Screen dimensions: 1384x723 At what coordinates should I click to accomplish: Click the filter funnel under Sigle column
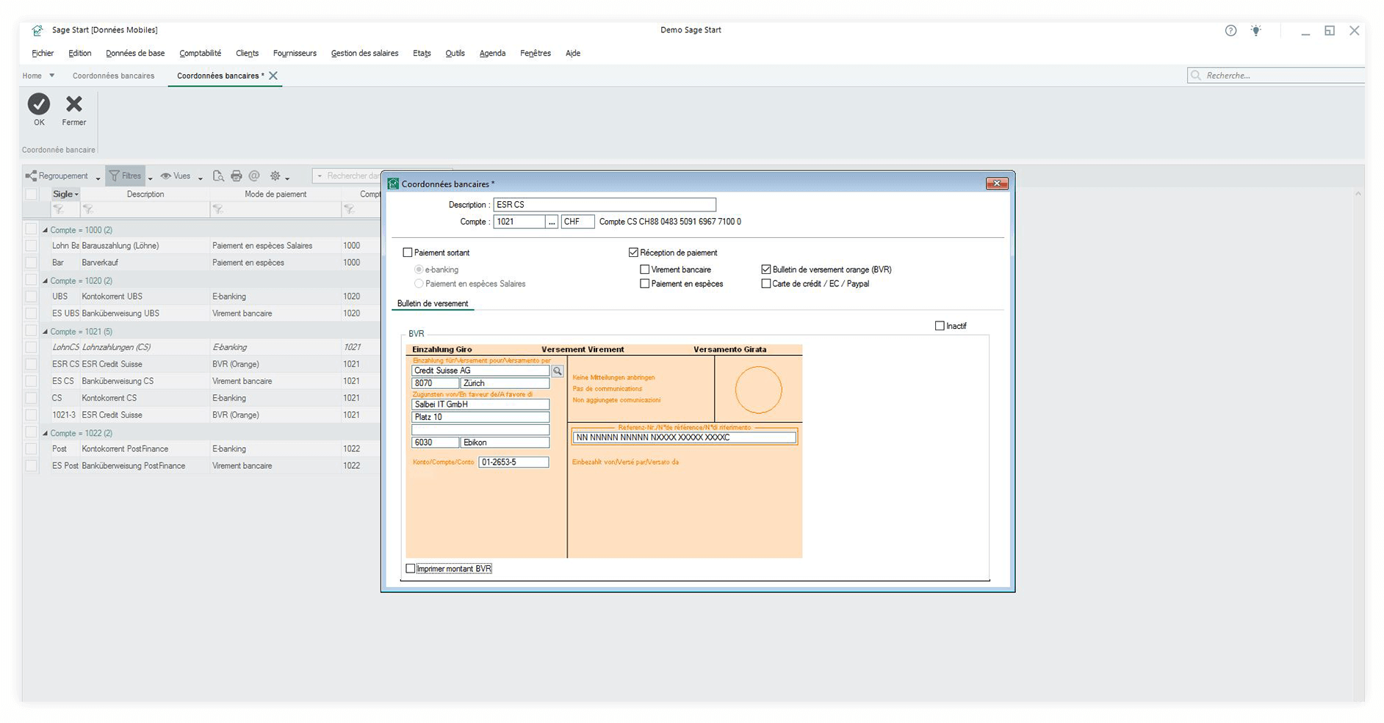(58, 210)
